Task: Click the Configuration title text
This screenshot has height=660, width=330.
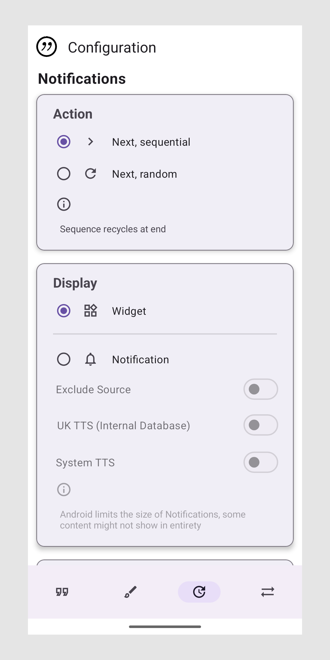Action: coord(112,48)
